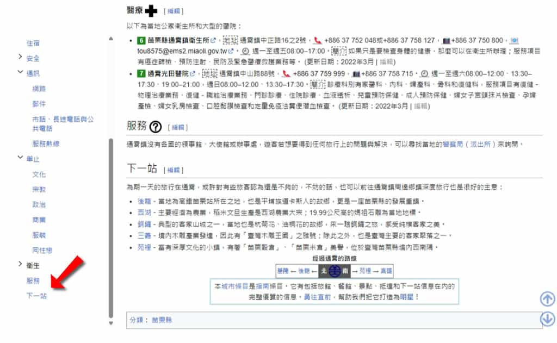Edit the 服務 section
The width and height of the screenshot is (557, 343).
tap(178, 128)
